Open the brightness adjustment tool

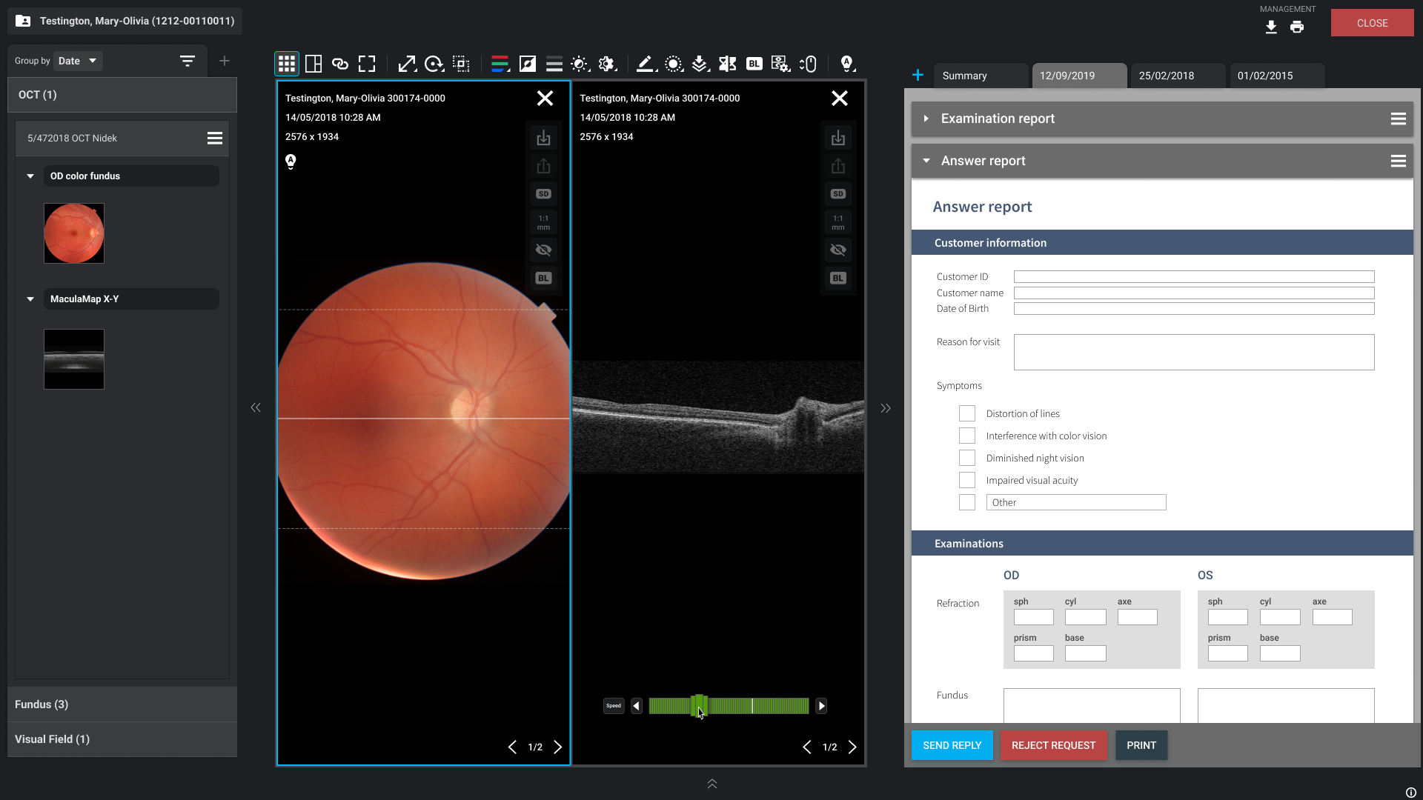pyautogui.click(x=580, y=64)
